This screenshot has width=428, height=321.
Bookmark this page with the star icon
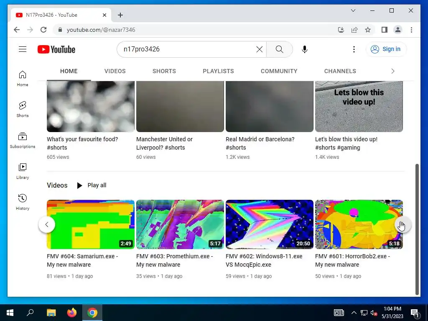(368, 30)
